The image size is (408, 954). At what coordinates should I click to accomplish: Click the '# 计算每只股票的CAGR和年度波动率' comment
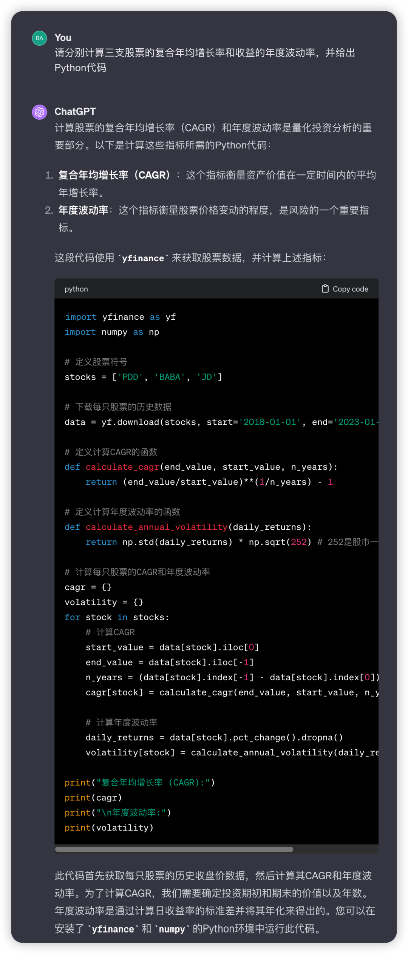pyautogui.click(x=138, y=572)
